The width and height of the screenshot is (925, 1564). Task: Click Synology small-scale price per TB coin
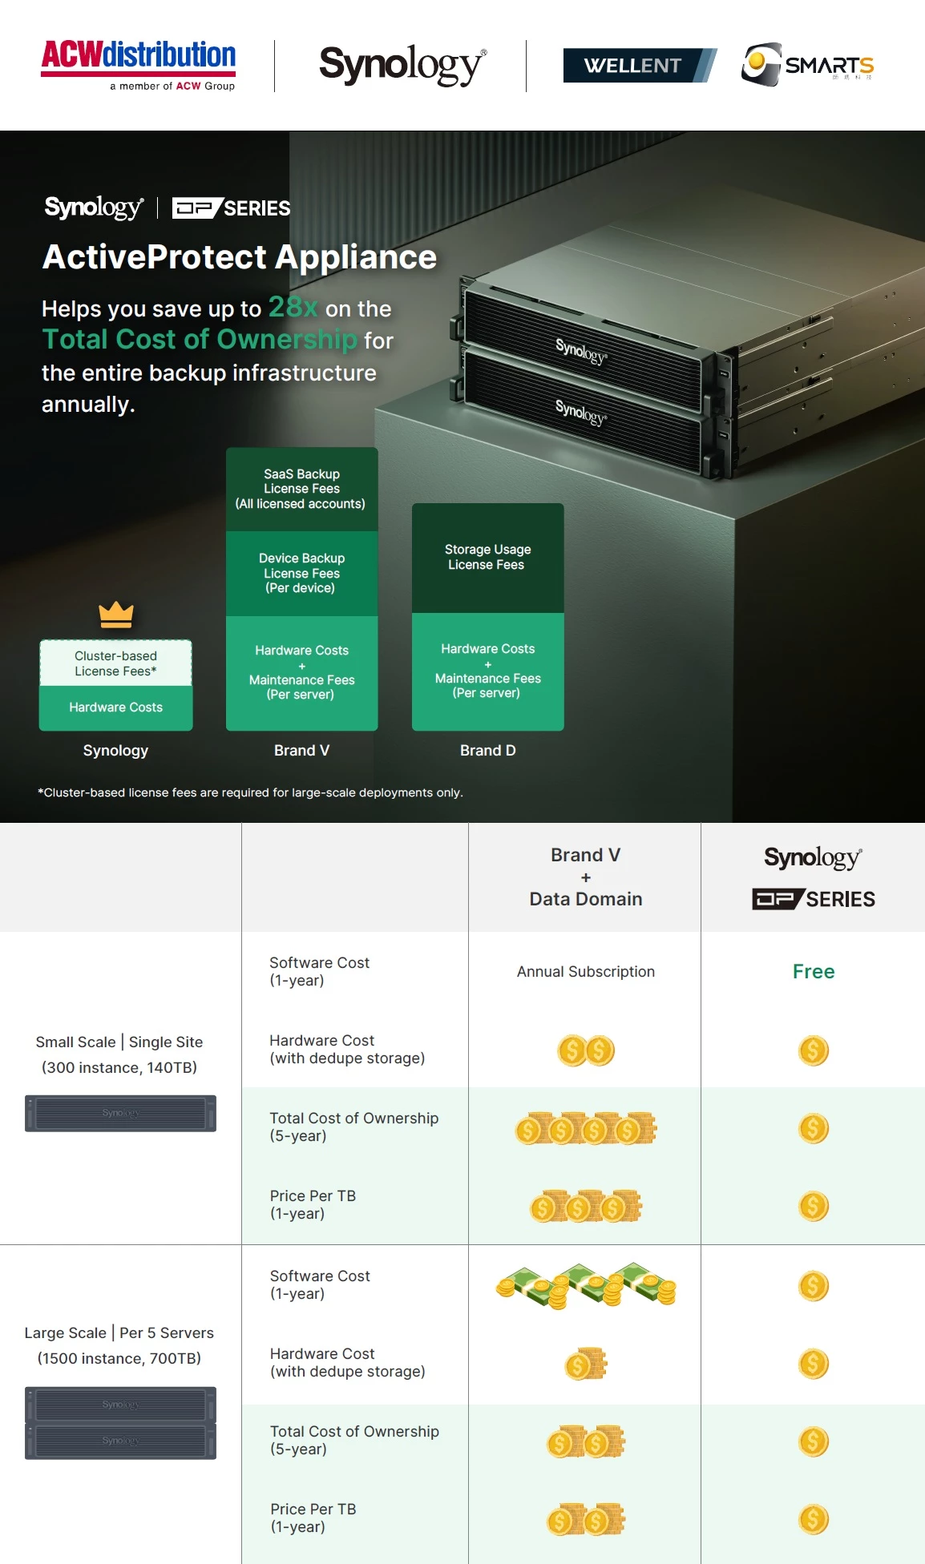point(814,1206)
